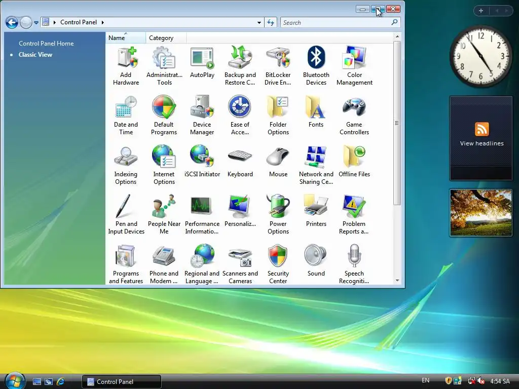This screenshot has width=519, height=389.
Task: Open Offline Files icon
Action: 354,162
